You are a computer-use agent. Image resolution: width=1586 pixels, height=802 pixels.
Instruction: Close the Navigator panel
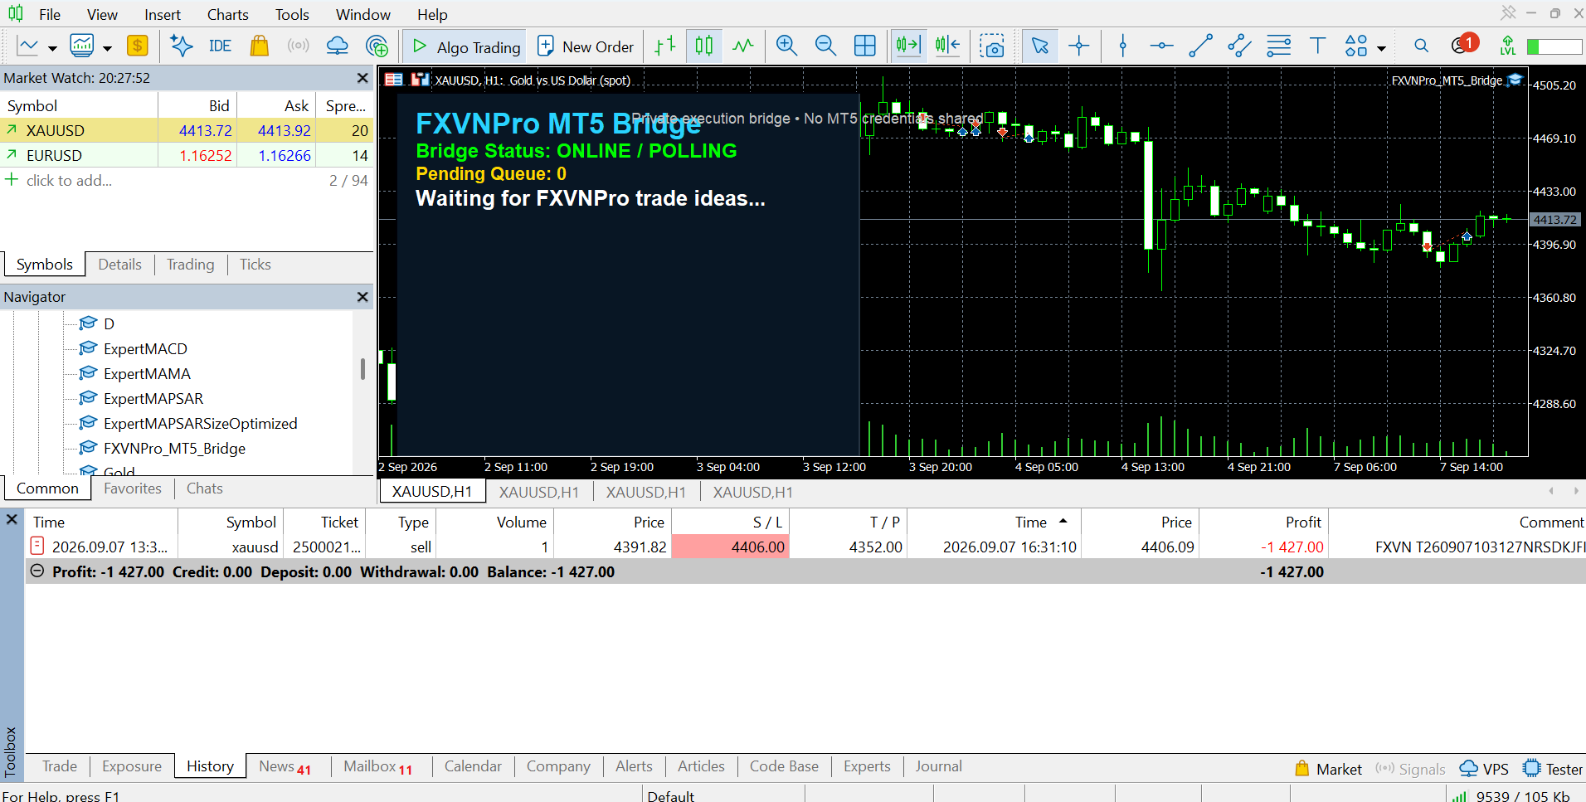pos(362,296)
